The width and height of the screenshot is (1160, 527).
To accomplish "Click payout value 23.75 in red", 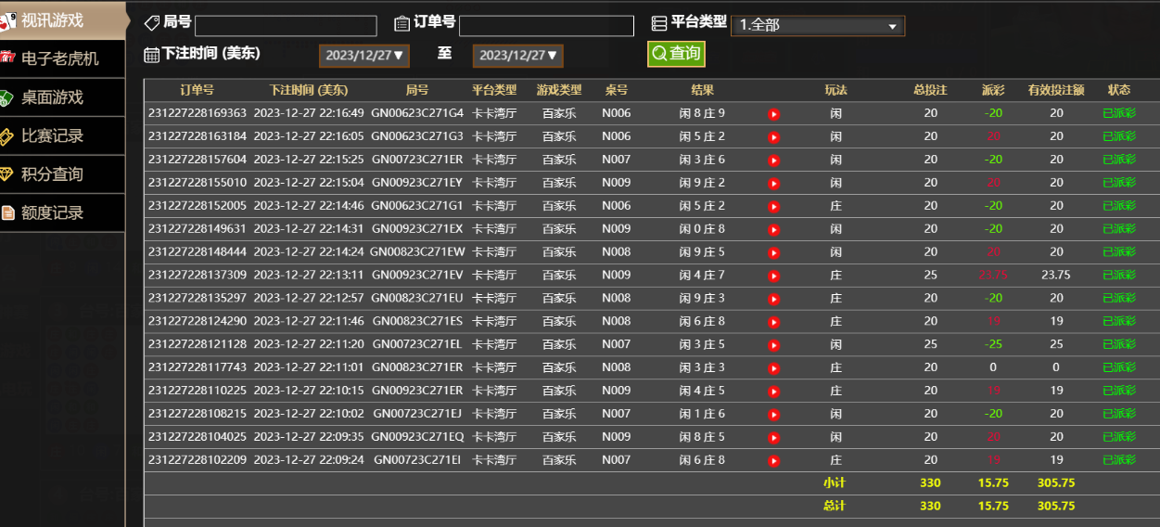I will 993,276.
